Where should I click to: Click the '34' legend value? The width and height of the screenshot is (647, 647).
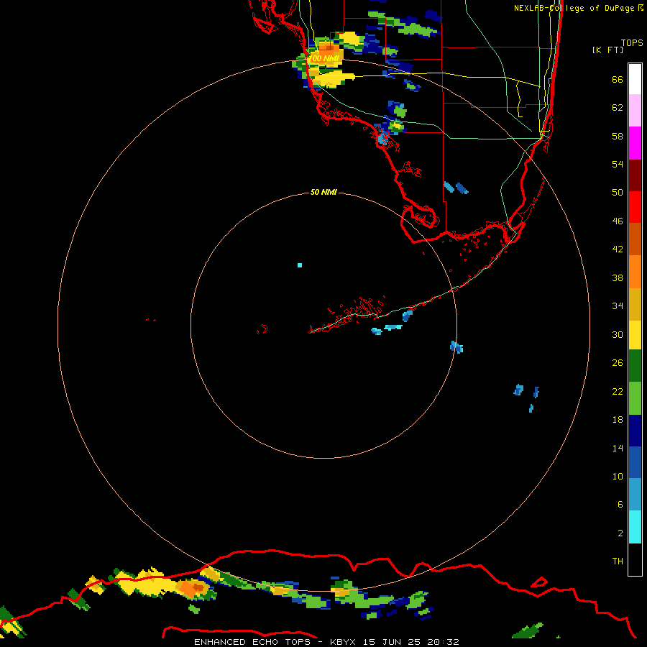618,306
